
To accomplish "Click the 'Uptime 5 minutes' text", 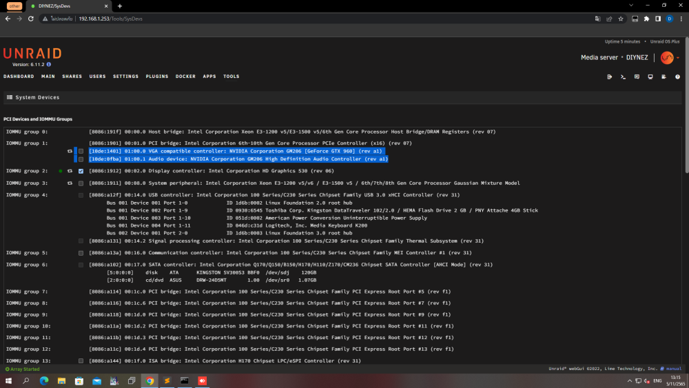I will 622,42.
